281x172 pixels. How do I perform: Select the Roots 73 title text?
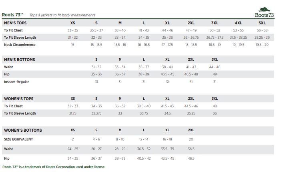12,15
